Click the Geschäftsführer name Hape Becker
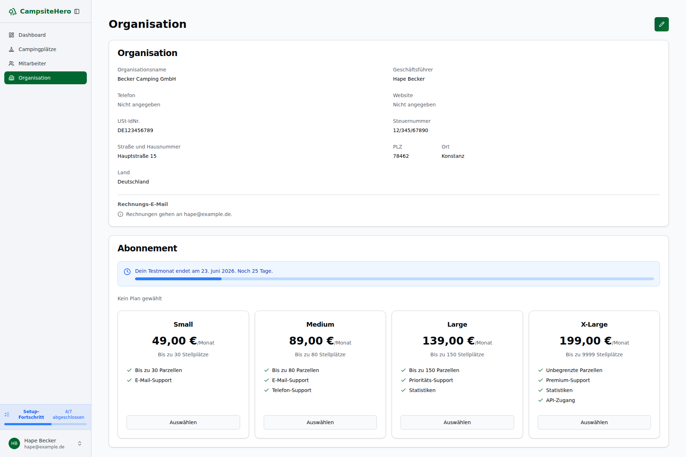This screenshot has height=457, width=686. tap(409, 79)
